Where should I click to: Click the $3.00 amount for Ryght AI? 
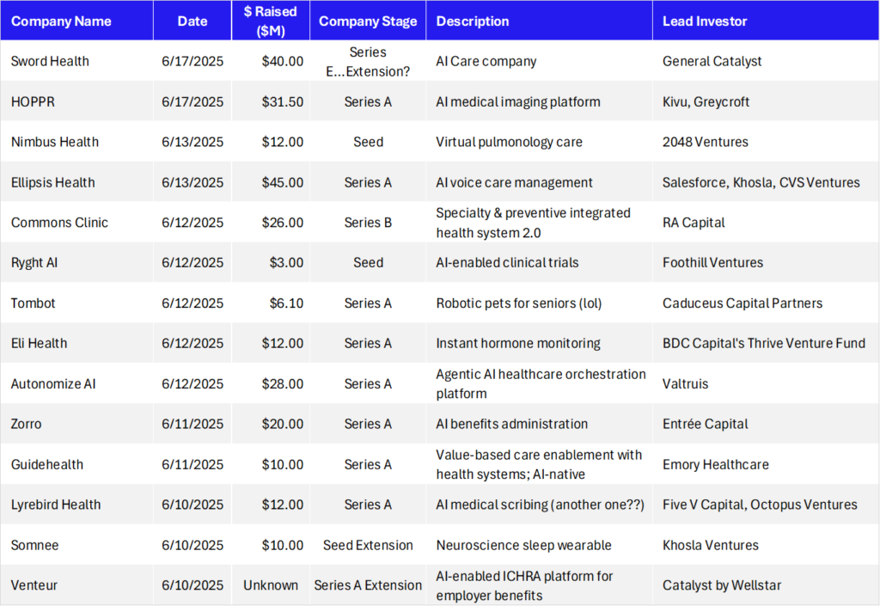286,263
